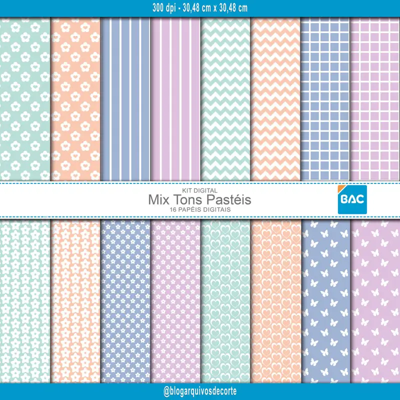Pick the peach hearts pattern paper
The height and width of the screenshot is (400, 400).
(275, 301)
